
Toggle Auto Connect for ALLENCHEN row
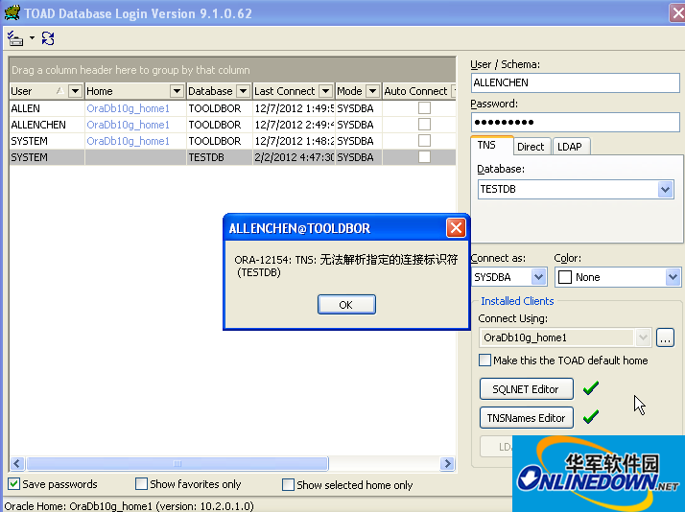(424, 125)
